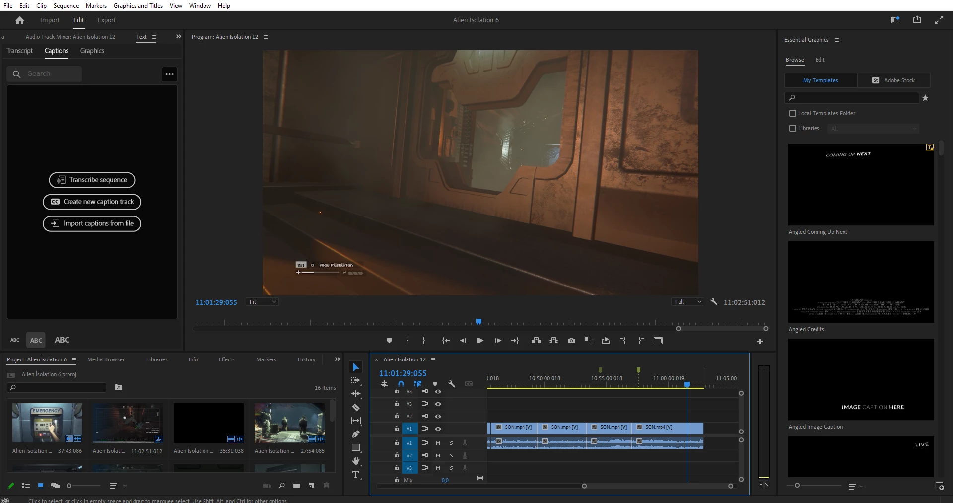Open captions more options ellipsis button
The height and width of the screenshot is (503, 953).
click(170, 74)
